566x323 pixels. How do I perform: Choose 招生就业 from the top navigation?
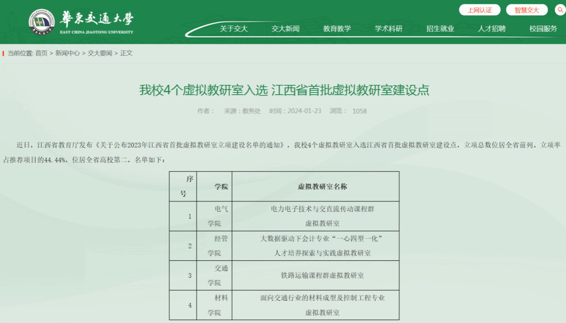[440, 29]
